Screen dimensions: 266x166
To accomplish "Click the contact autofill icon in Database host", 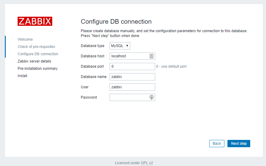I will click(152, 56).
